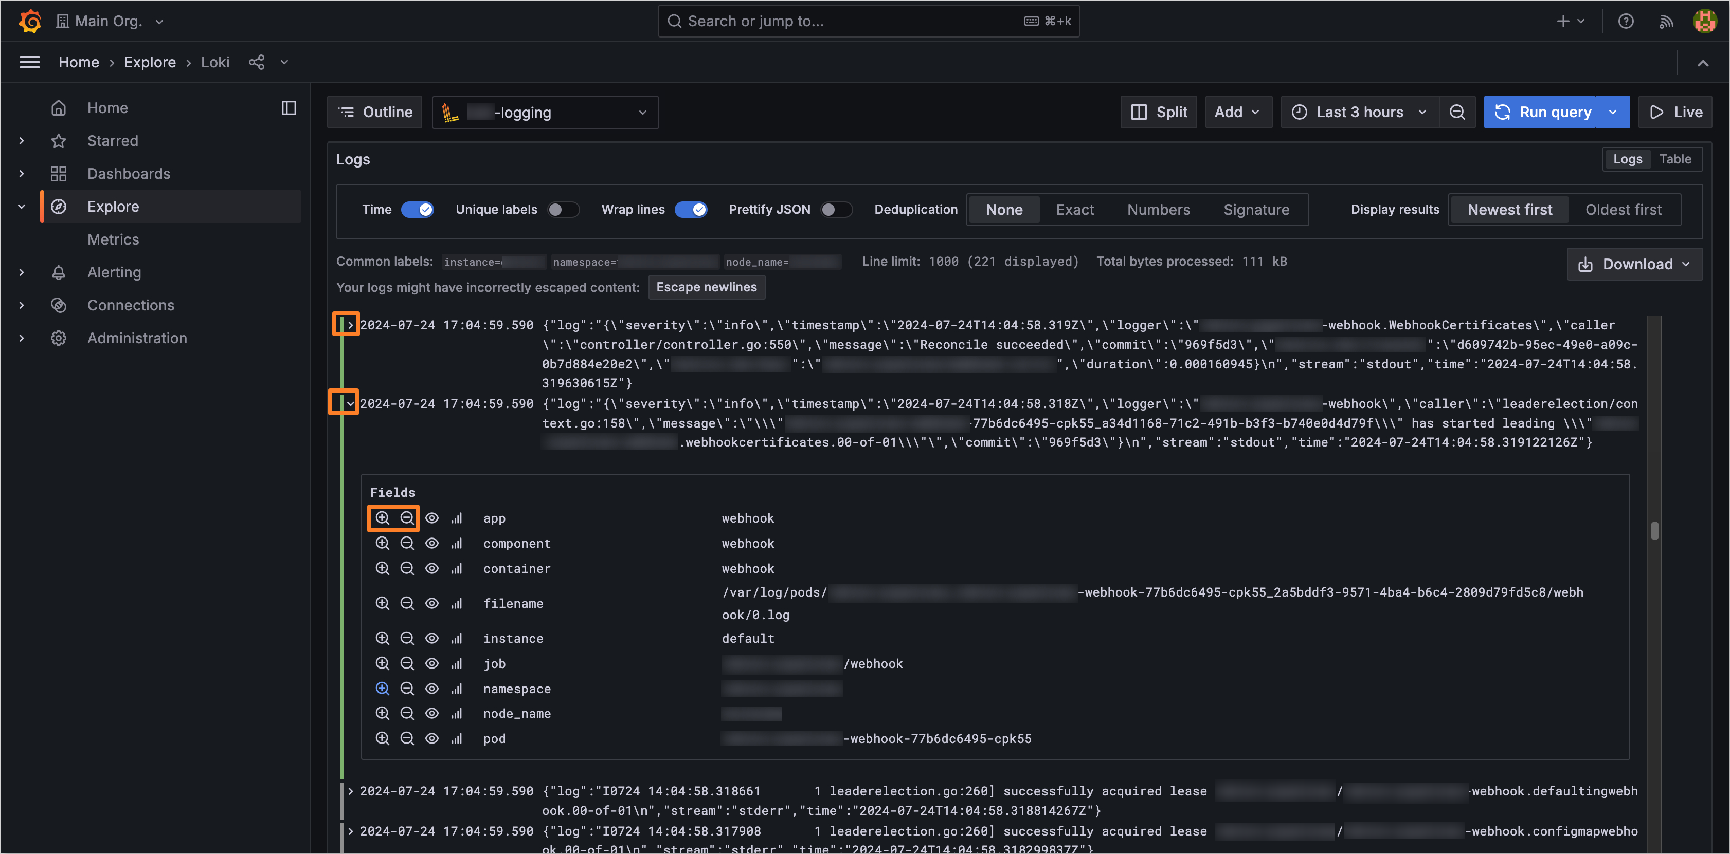This screenshot has height=854, width=1730.
Task: Click the Add query icon
Action: pyautogui.click(x=1235, y=112)
